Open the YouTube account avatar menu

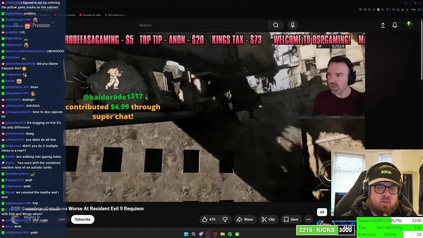(409, 25)
